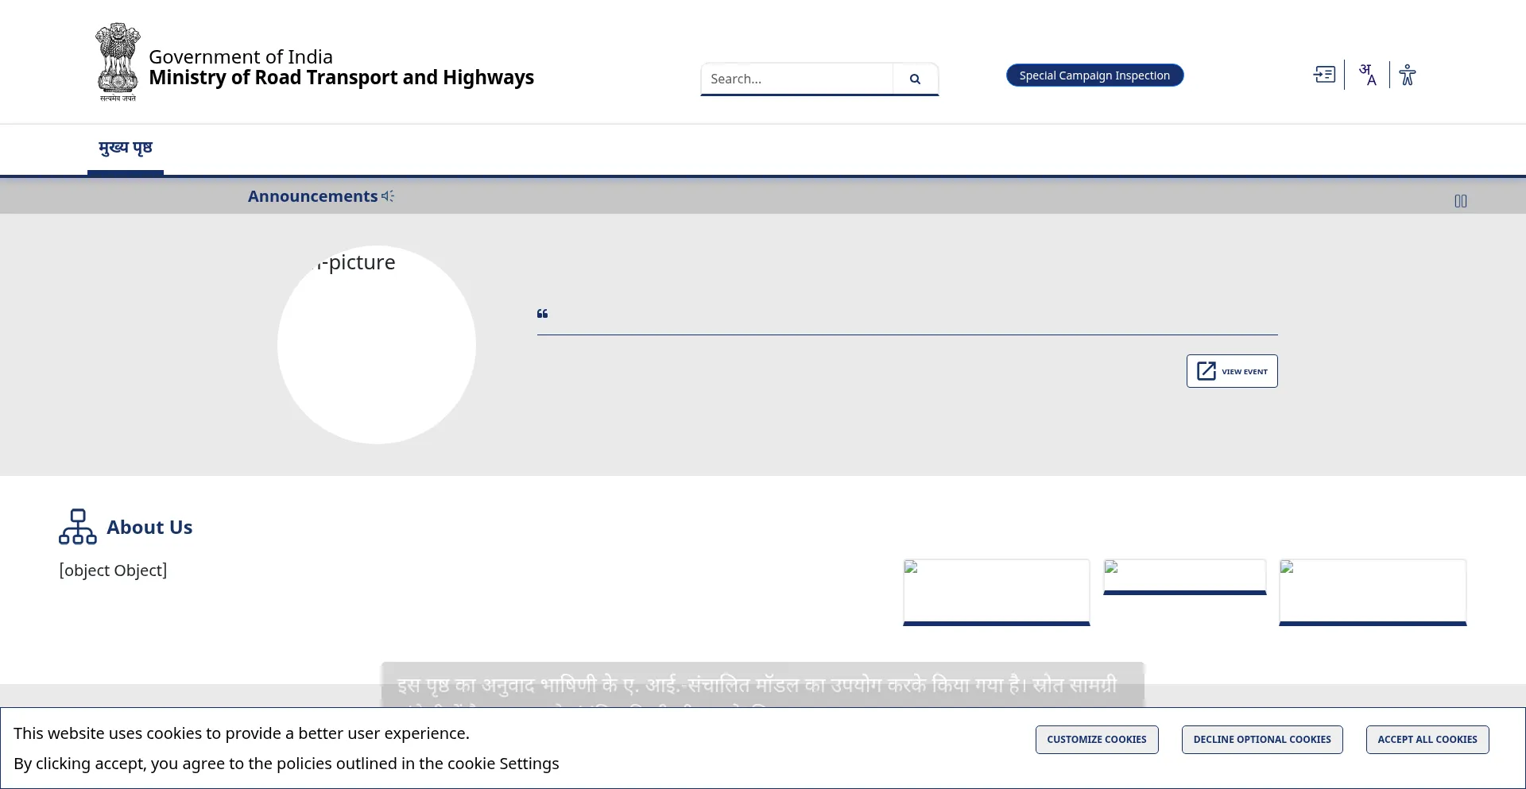Pause the announcements ticker

(x=1461, y=201)
